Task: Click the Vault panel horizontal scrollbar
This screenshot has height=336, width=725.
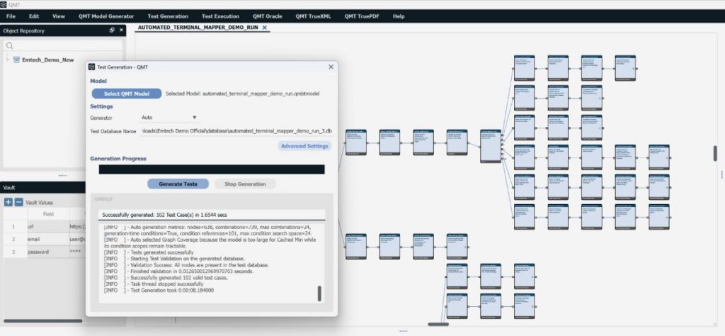Action: 43,320
